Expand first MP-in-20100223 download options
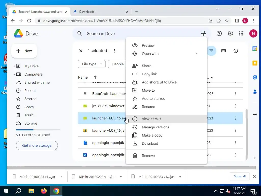 click(61, 177)
